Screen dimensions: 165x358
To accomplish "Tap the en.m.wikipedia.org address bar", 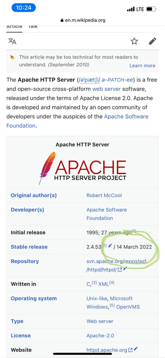I will pos(83,20).
